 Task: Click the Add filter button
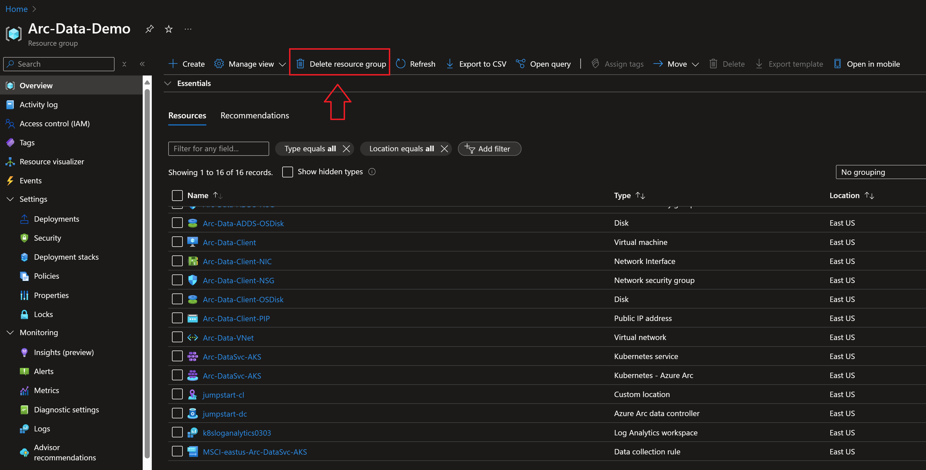tap(489, 149)
